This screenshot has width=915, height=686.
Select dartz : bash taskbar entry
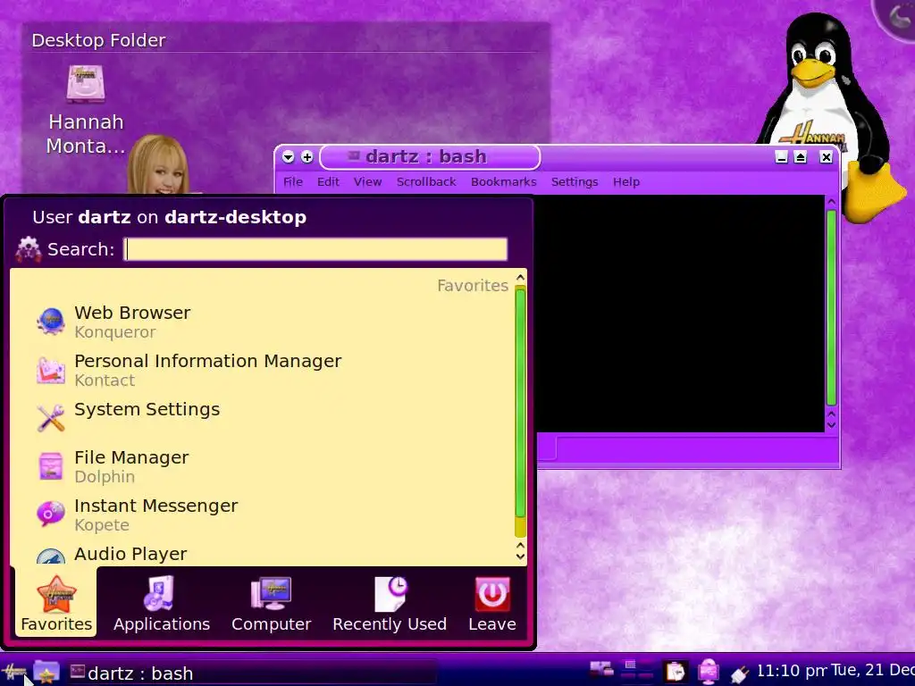251,673
